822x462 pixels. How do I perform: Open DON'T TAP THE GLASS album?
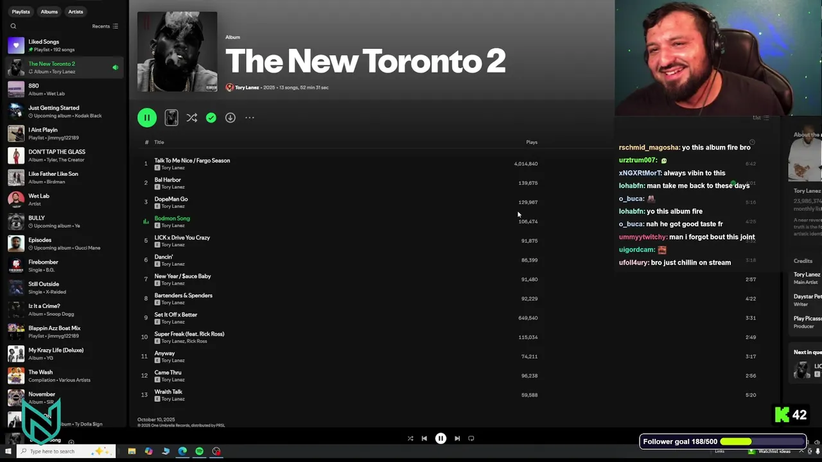(x=64, y=155)
